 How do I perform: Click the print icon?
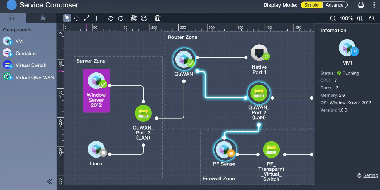click(x=361, y=5)
